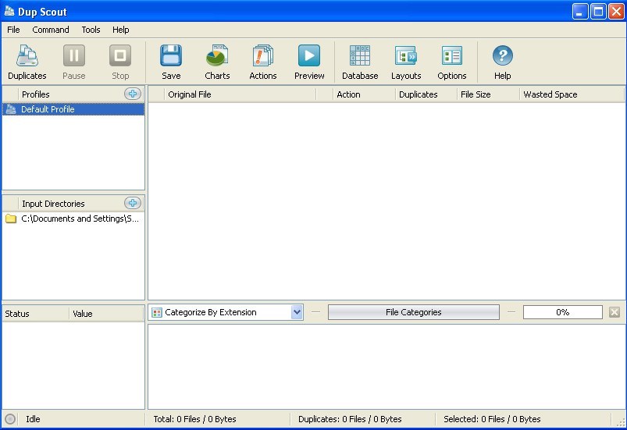
Task: Select the Default Profile row
Action: [x=73, y=109]
